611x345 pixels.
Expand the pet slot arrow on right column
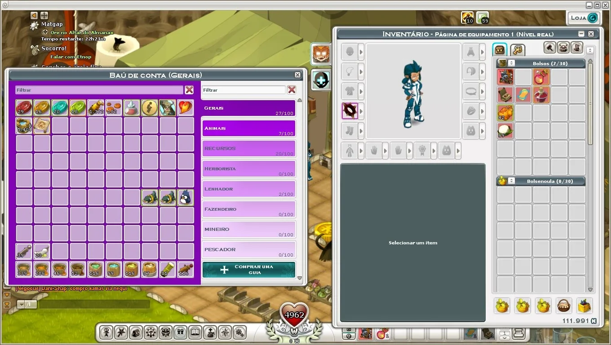(x=483, y=131)
